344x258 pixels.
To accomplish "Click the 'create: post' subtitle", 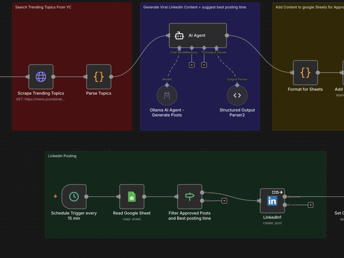I will [272, 223].
